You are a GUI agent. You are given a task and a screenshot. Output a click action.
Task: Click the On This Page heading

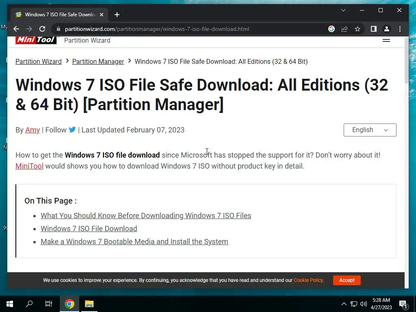[50, 201]
